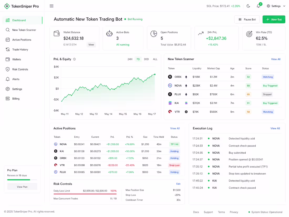Image resolution: width=289 pixels, height=217 pixels.
Task: Click the ORBX token icon in scanner
Action: click(170, 77)
